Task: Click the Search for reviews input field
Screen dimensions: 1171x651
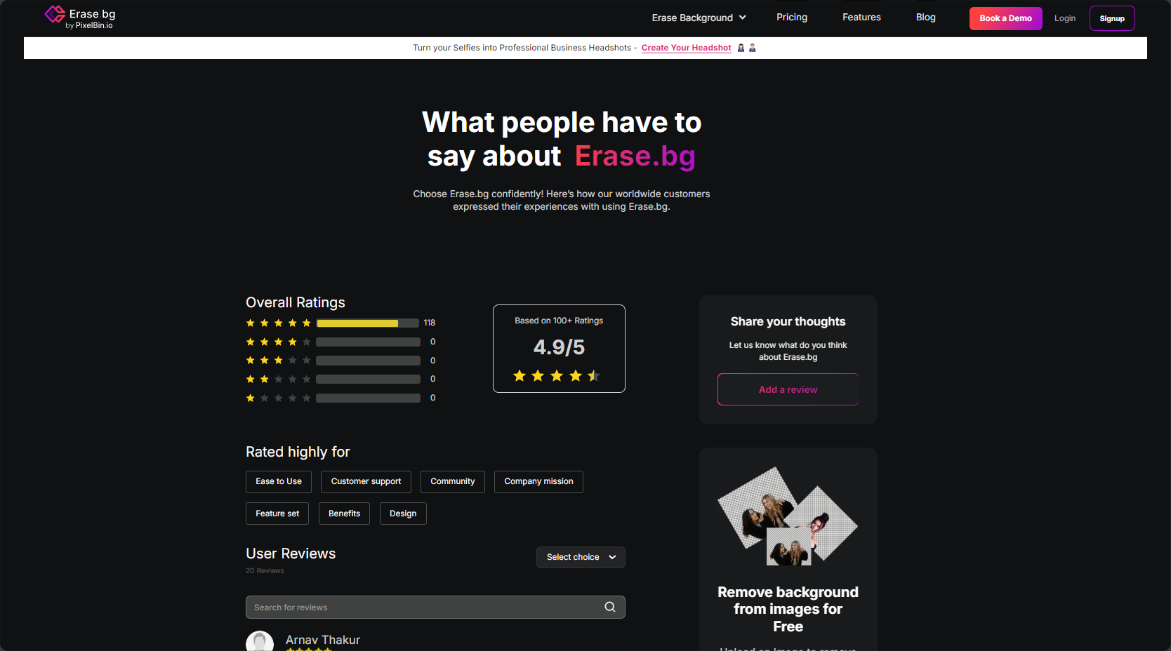Action: click(x=435, y=608)
